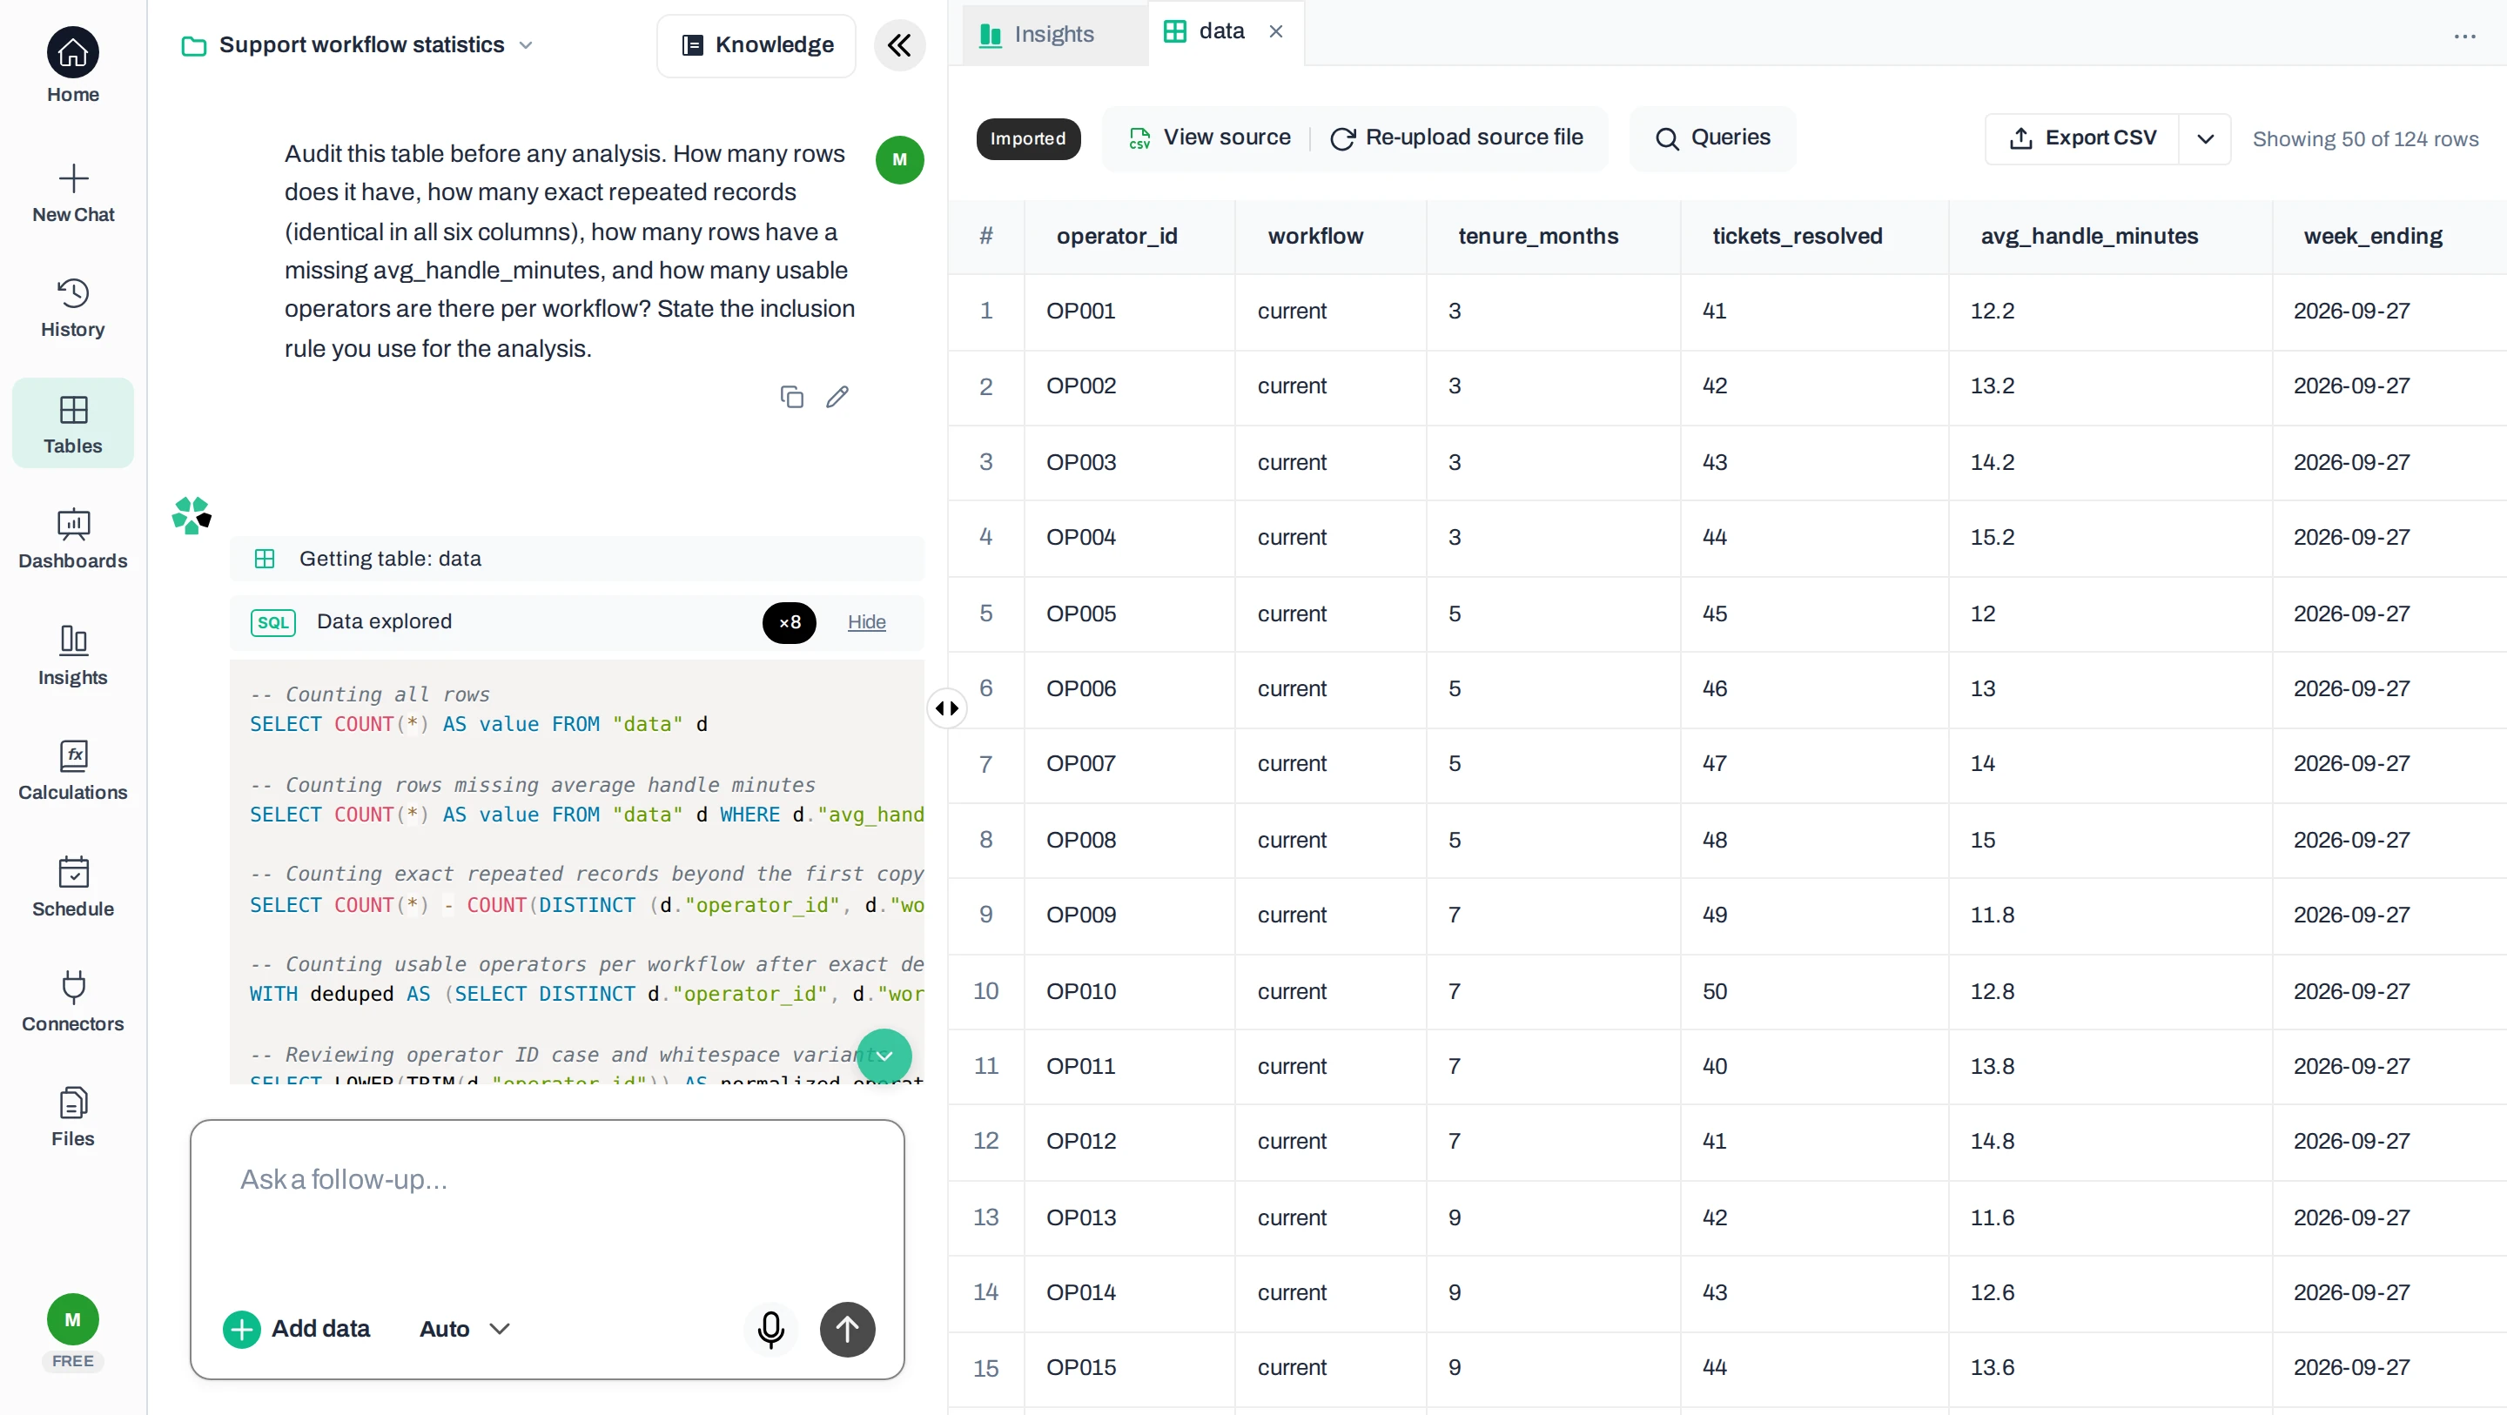Screen dimensions: 2507x1415
Task: Start voice input with the microphone icon
Action: (770, 1328)
